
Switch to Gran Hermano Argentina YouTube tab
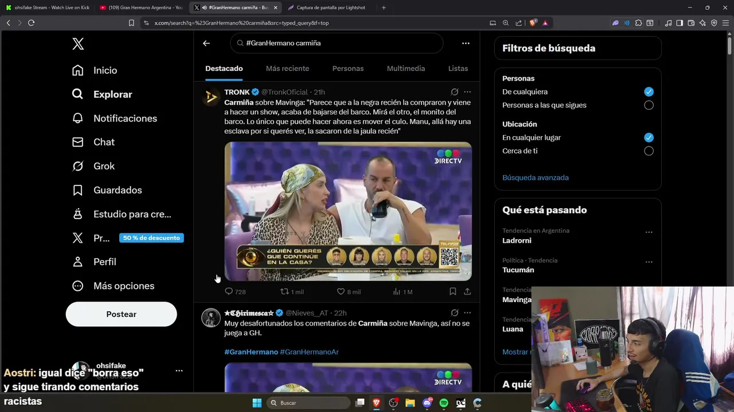pos(141,7)
